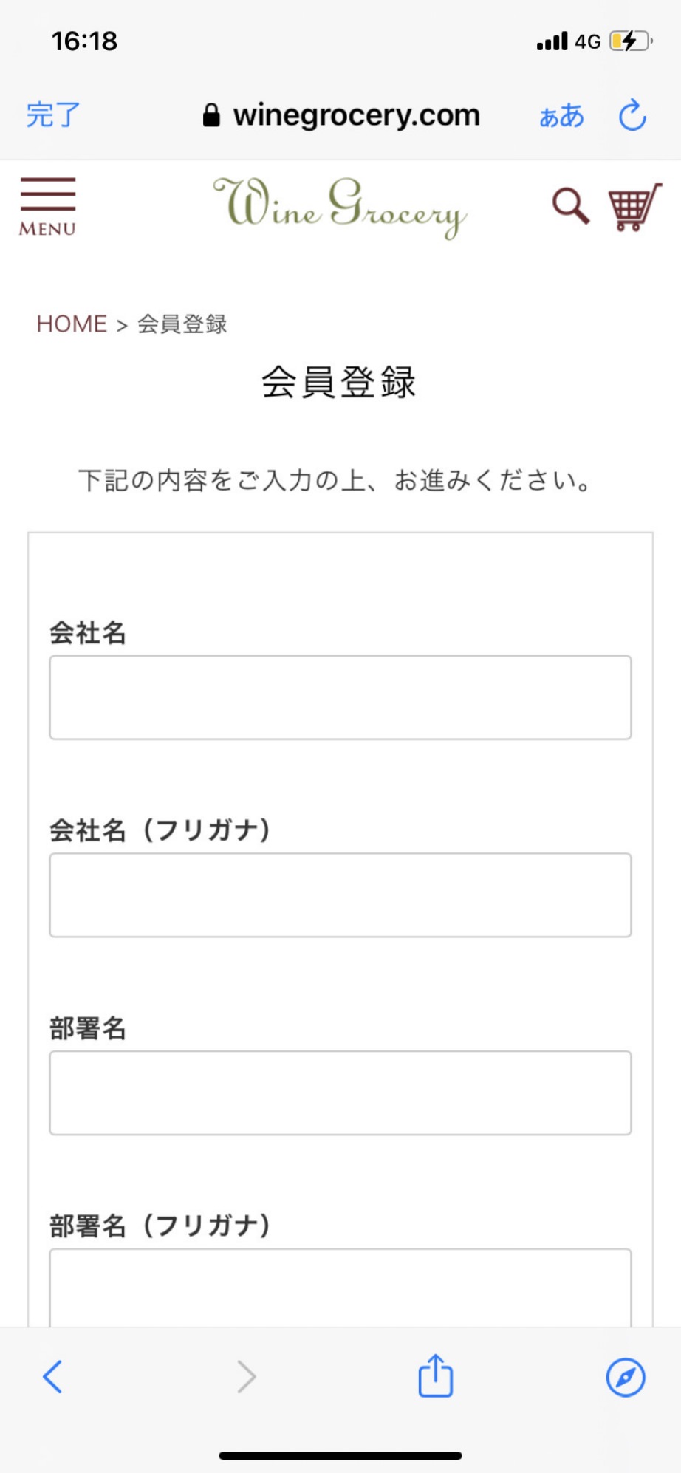Tap the browser back arrow
This screenshot has height=1473, width=681.
pyautogui.click(x=52, y=1376)
